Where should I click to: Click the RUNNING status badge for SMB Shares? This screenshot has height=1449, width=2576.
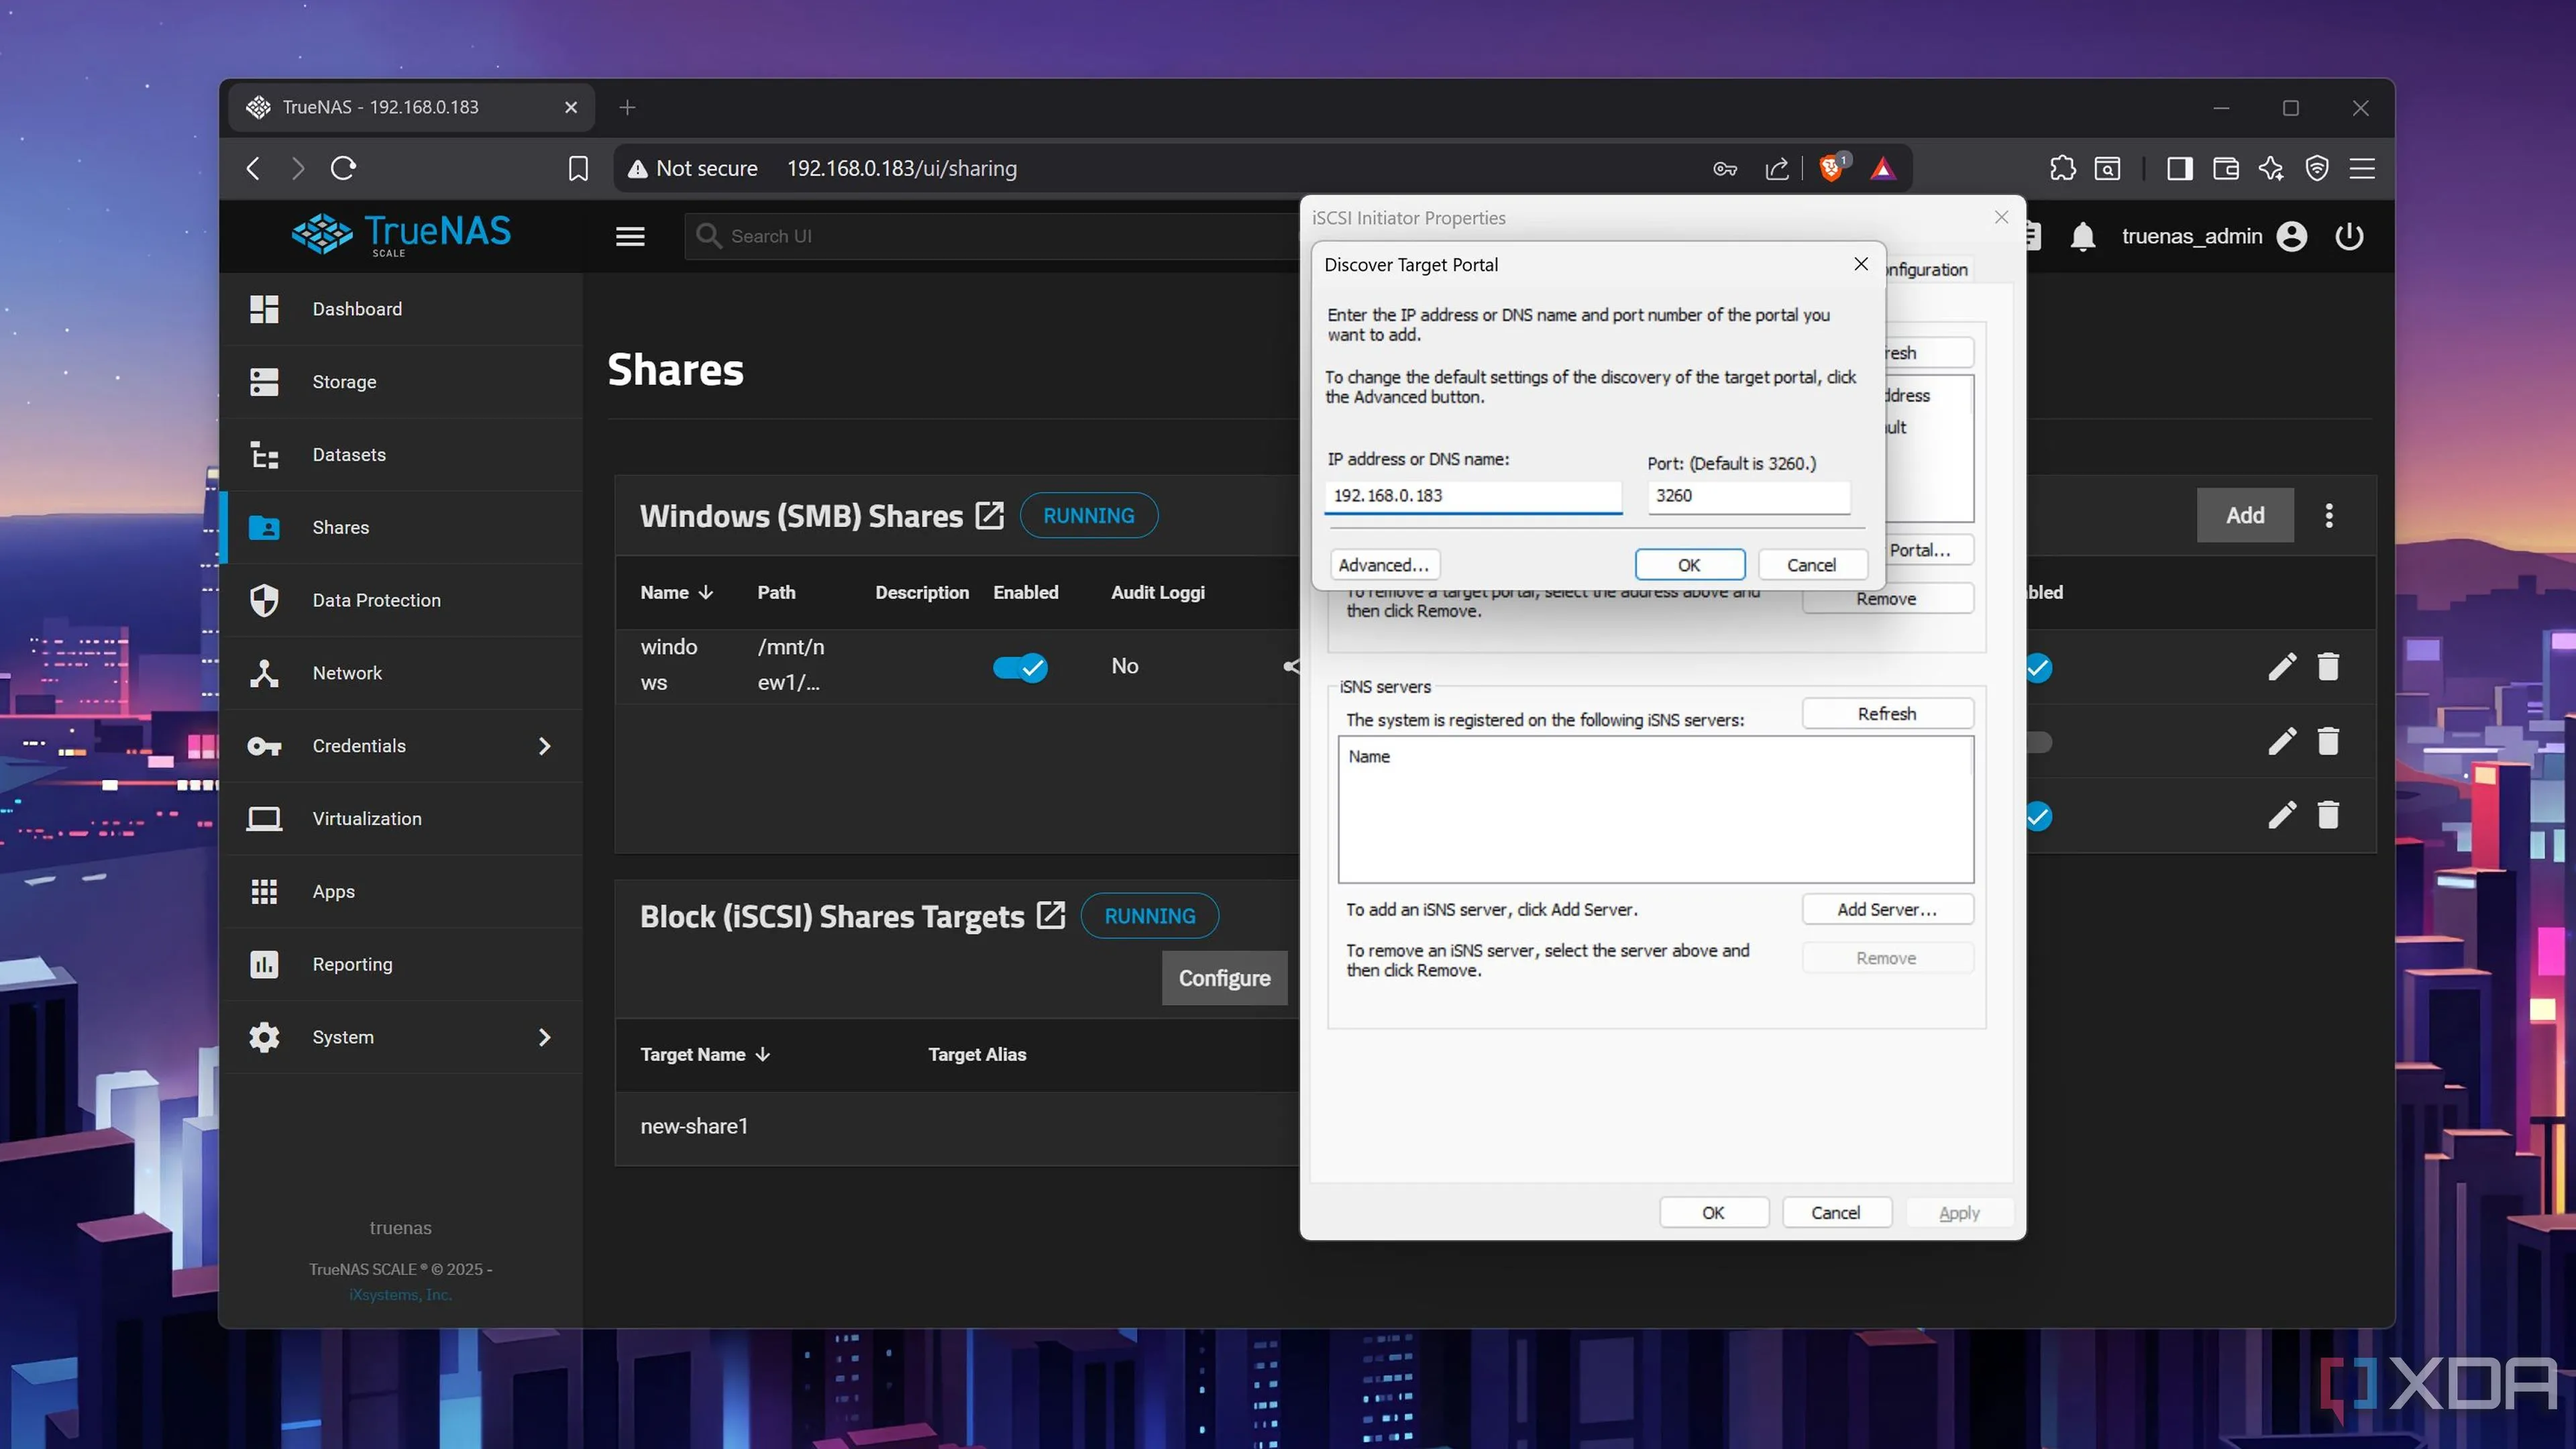(1089, 515)
